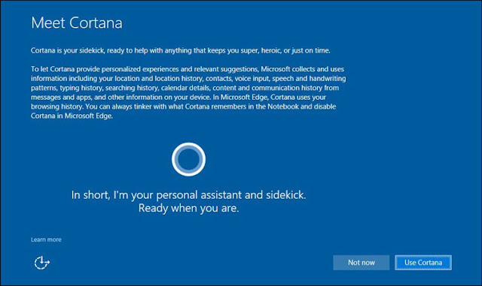
Task: Click the word 'Notebook' in the paragraph
Action: click(x=283, y=107)
